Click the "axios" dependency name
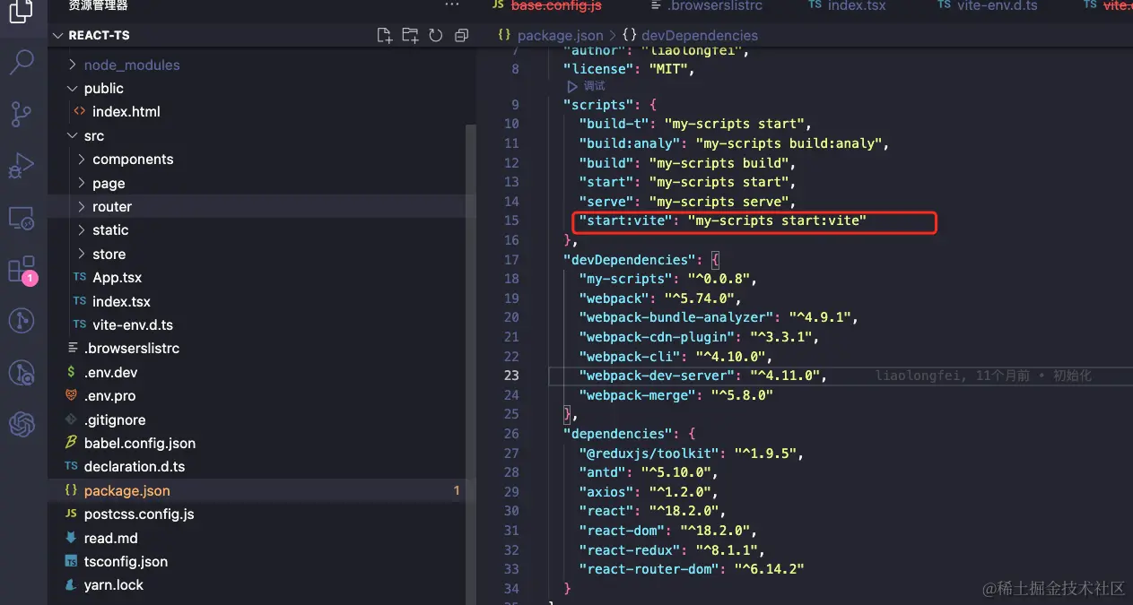Image resolution: width=1133 pixels, height=605 pixels. [x=606, y=492]
